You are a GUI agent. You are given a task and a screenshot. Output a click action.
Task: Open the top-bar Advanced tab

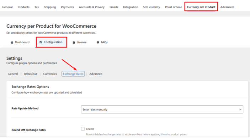pos(227,7)
